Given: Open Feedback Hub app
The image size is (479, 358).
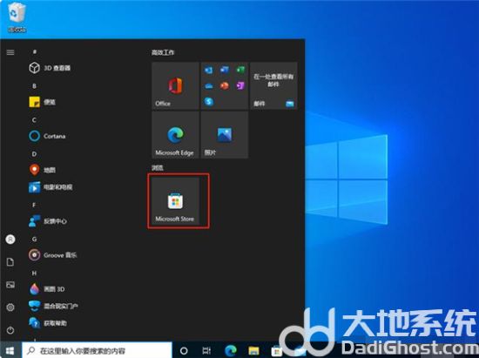Looking at the screenshot, I should click(48, 221).
